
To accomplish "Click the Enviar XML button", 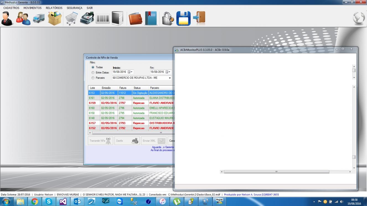I will click(x=154, y=141).
